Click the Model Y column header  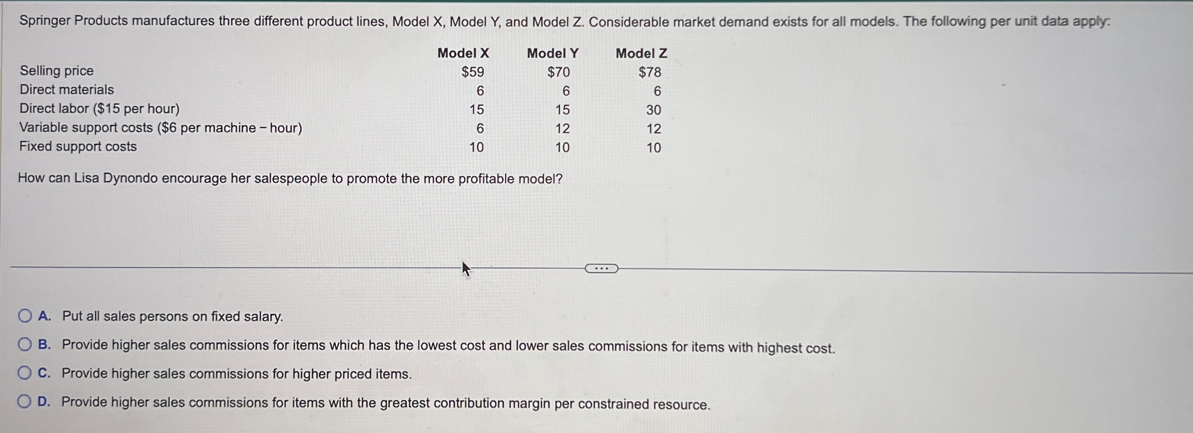(552, 54)
